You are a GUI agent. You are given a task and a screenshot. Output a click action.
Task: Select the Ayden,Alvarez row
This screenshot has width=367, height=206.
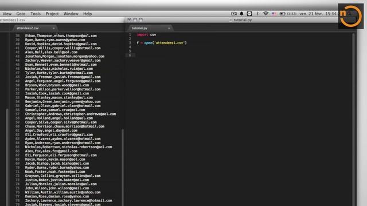(63, 138)
